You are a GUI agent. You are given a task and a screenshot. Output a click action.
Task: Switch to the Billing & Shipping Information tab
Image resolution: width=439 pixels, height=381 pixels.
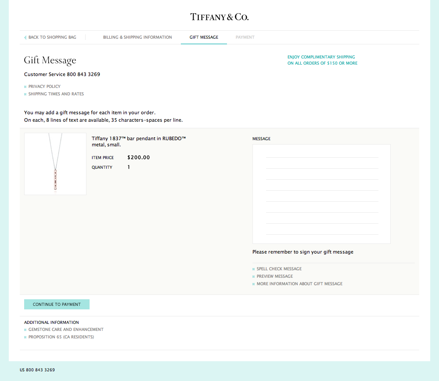[137, 37]
